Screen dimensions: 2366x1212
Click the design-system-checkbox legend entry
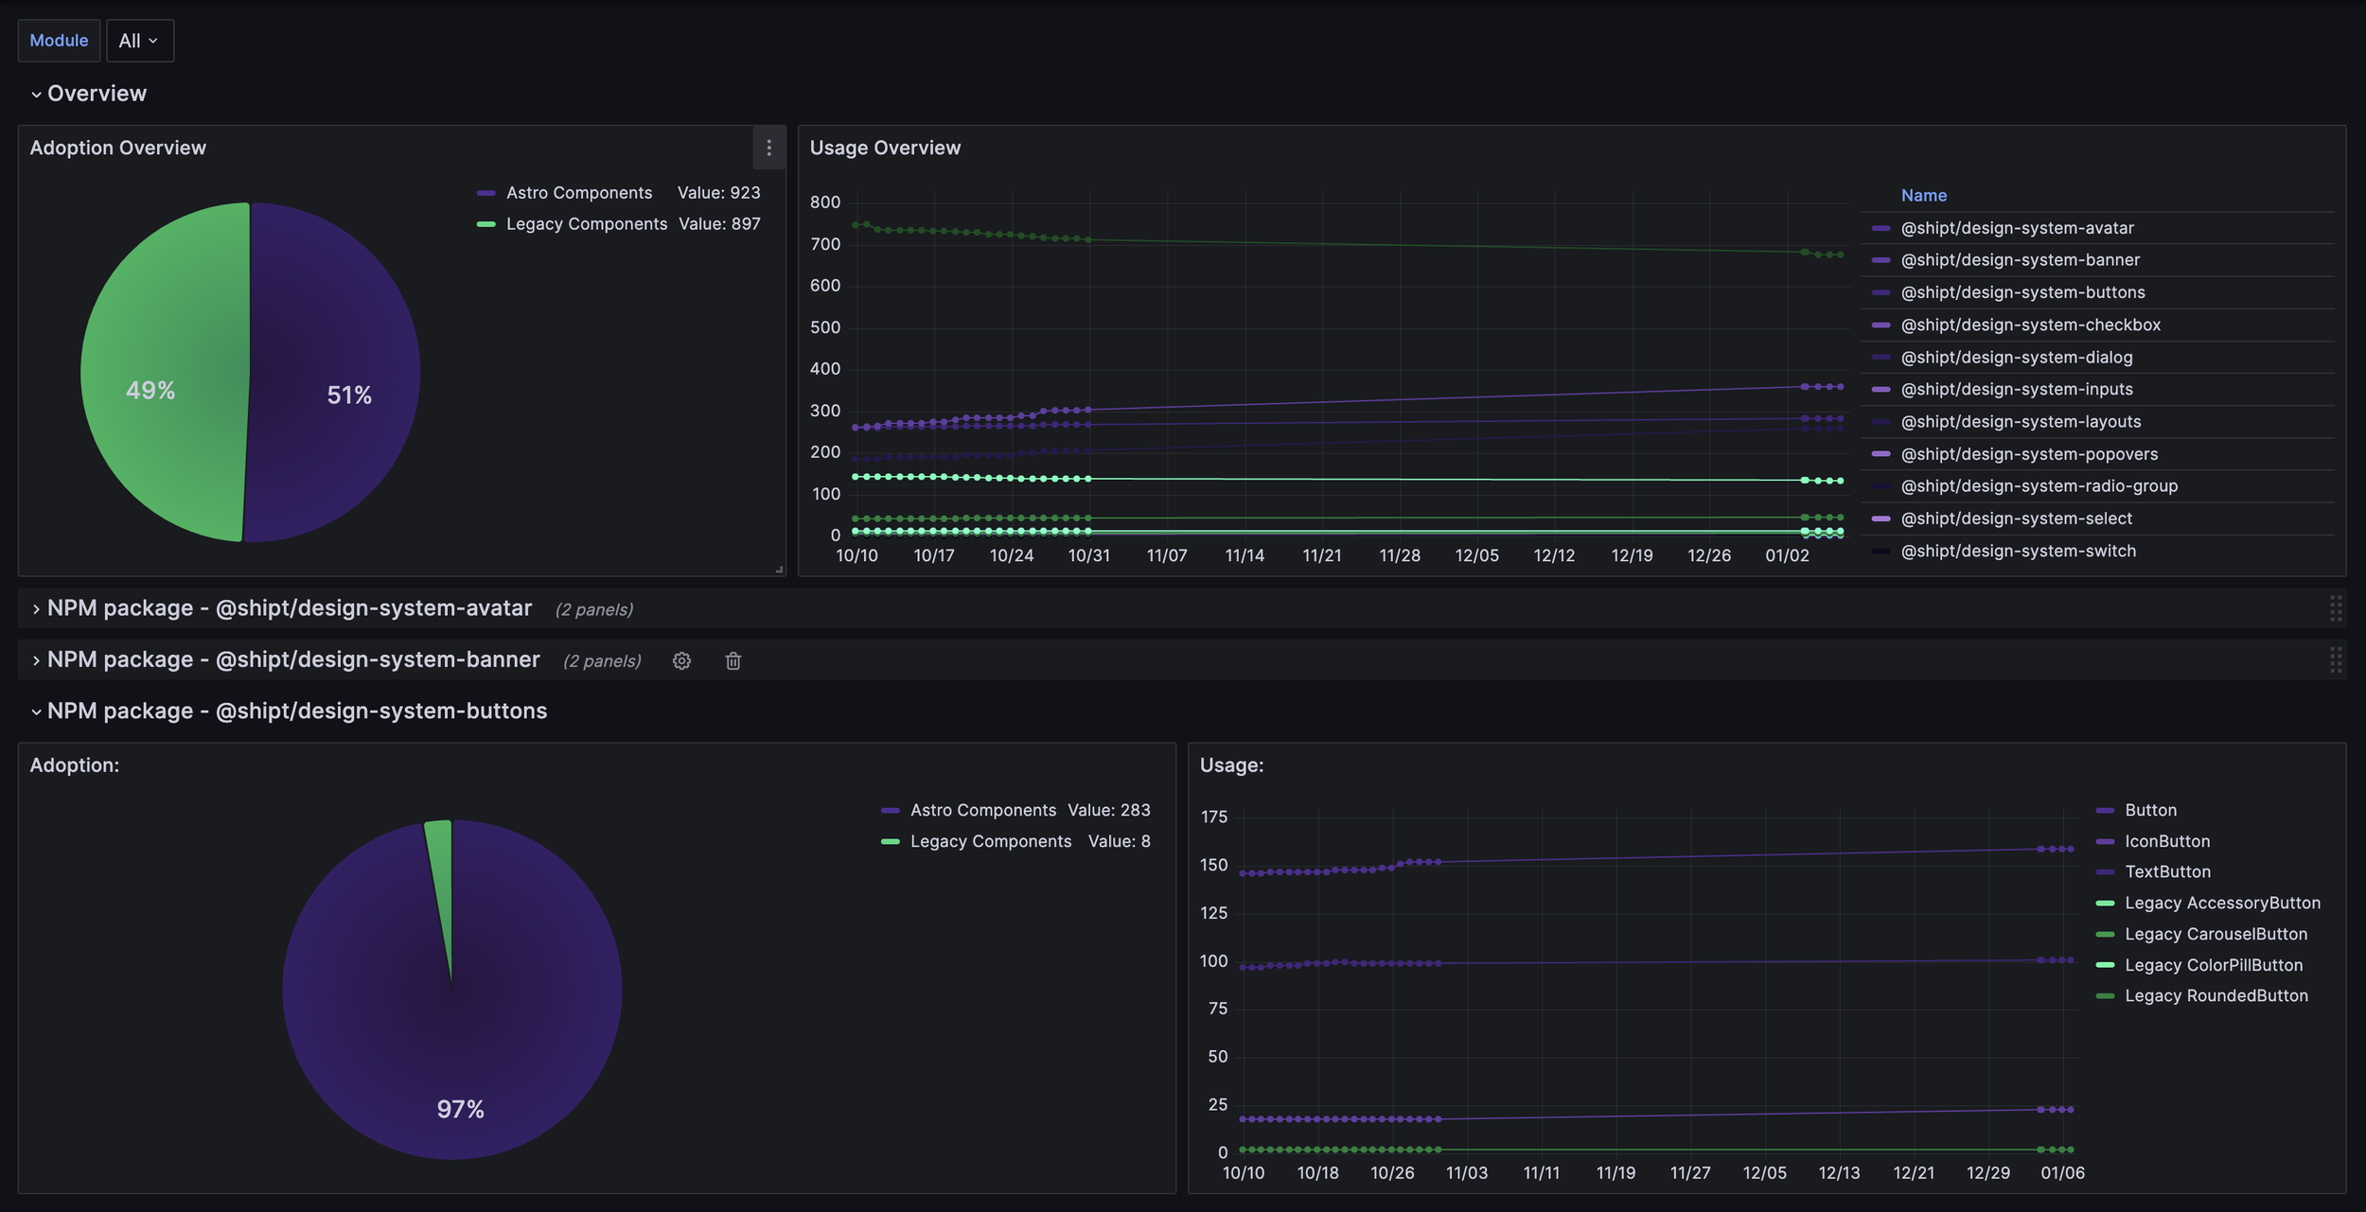pos(2030,325)
